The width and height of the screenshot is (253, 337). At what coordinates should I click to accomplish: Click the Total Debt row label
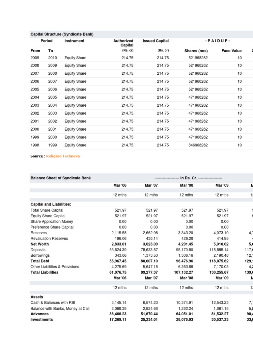click(x=40, y=261)
